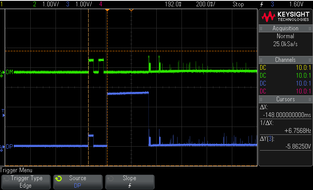Click the blue DC 10.0:1 channel row

(x=285, y=83)
